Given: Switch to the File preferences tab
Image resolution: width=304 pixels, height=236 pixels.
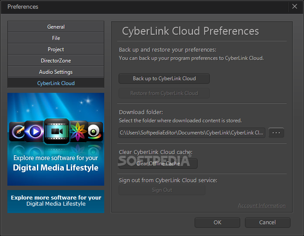Looking at the screenshot, I should [56, 38].
